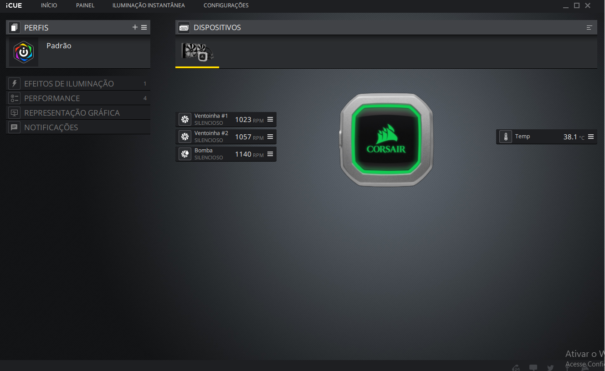
Task: Click the 1140 RPM reading
Action: click(x=249, y=154)
